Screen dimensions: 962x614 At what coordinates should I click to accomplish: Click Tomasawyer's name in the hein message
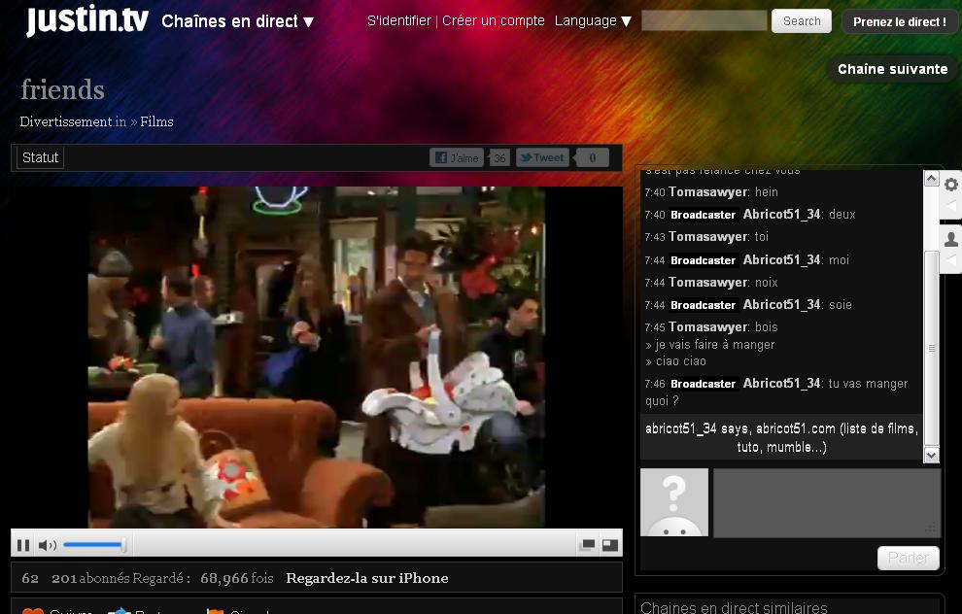point(708,192)
